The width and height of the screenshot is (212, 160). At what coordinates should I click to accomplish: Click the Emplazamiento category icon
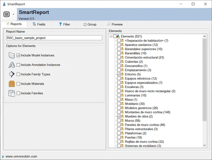[122, 70]
